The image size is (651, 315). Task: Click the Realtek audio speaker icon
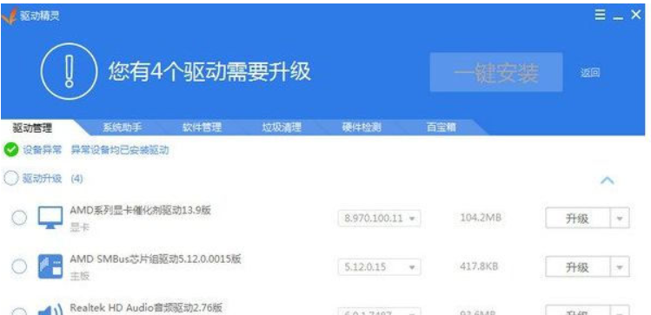click(50, 310)
